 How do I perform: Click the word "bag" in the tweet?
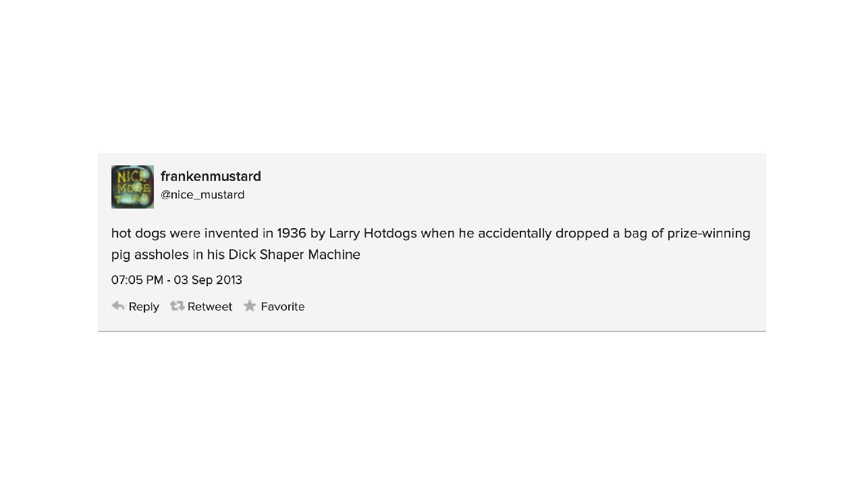tap(636, 234)
